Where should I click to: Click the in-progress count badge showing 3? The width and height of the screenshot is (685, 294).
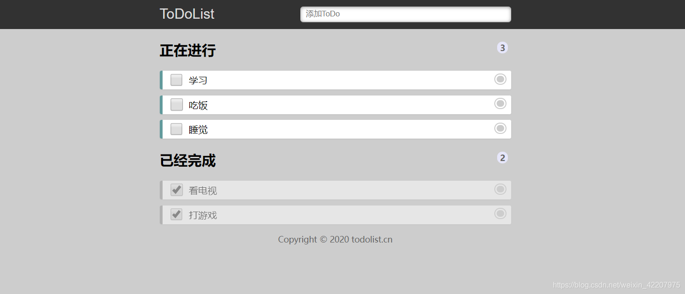click(502, 48)
